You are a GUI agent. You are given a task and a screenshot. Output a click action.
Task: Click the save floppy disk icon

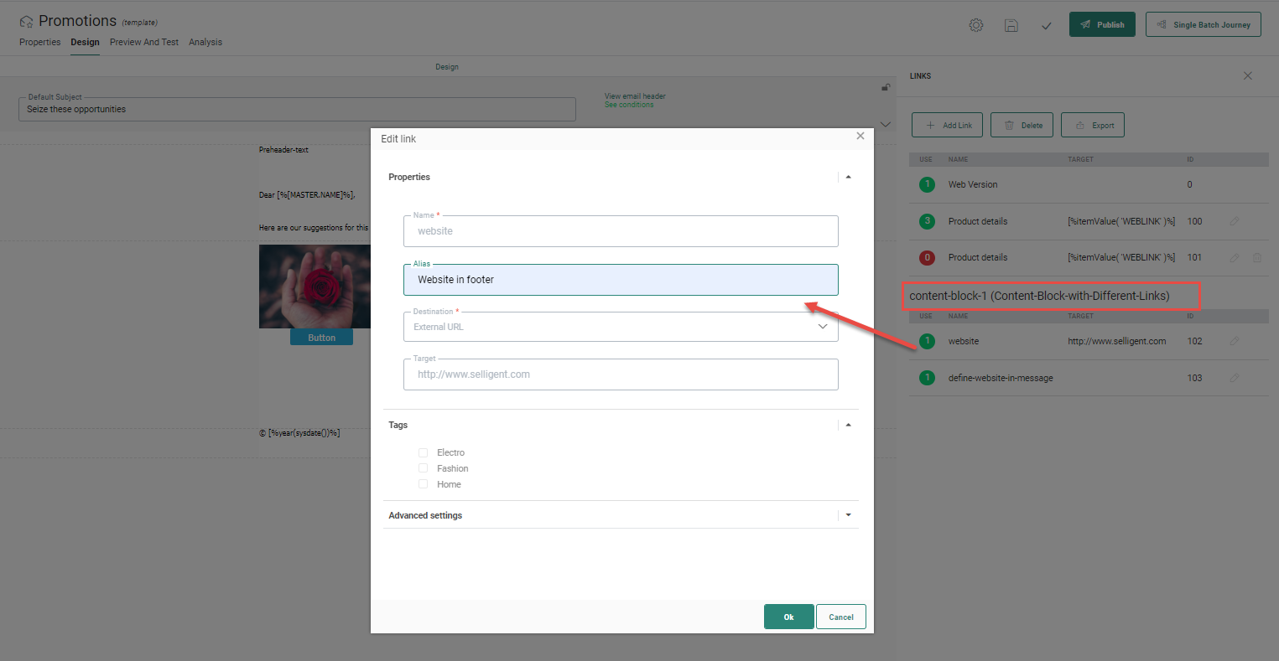[x=1011, y=25]
